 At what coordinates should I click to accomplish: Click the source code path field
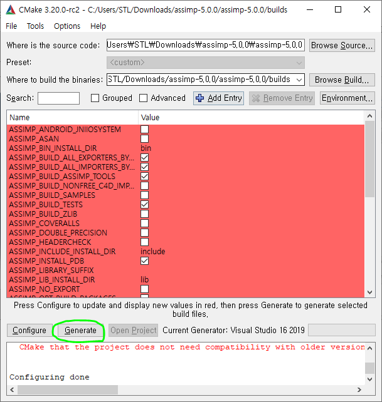206,45
